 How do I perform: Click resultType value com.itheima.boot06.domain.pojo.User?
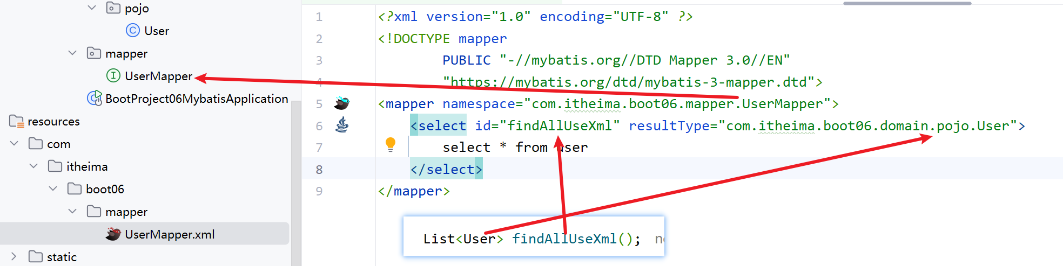(867, 126)
